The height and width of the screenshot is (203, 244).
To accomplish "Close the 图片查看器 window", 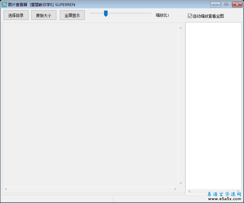I will 237,4.
